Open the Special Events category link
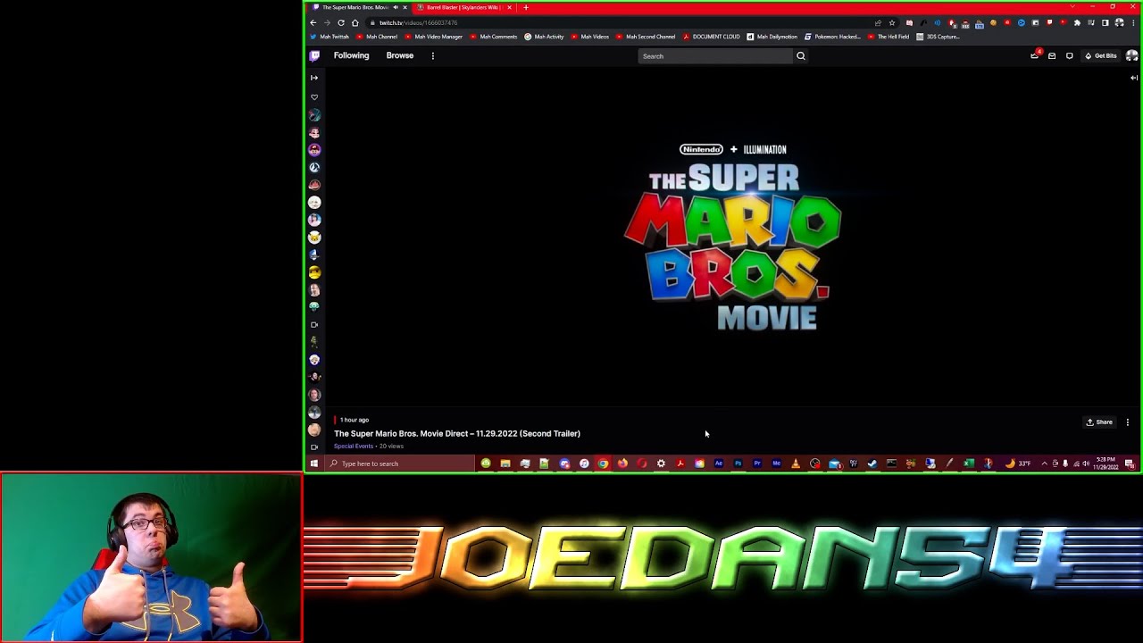The width and height of the screenshot is (1143, 643). point(354,446)
